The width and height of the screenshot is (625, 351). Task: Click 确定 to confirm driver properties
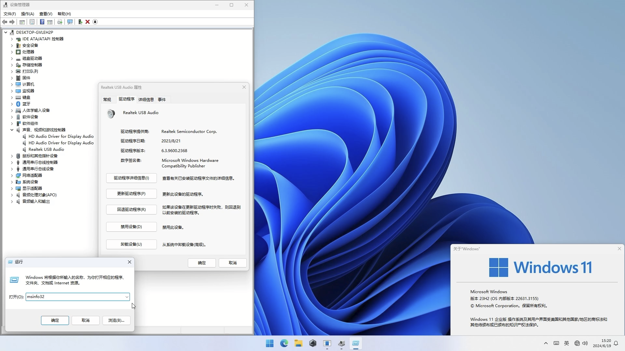[201, 263]
